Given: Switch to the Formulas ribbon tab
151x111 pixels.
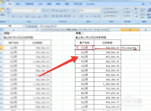Looking at the screenshot, I should (x=40, y=4).
